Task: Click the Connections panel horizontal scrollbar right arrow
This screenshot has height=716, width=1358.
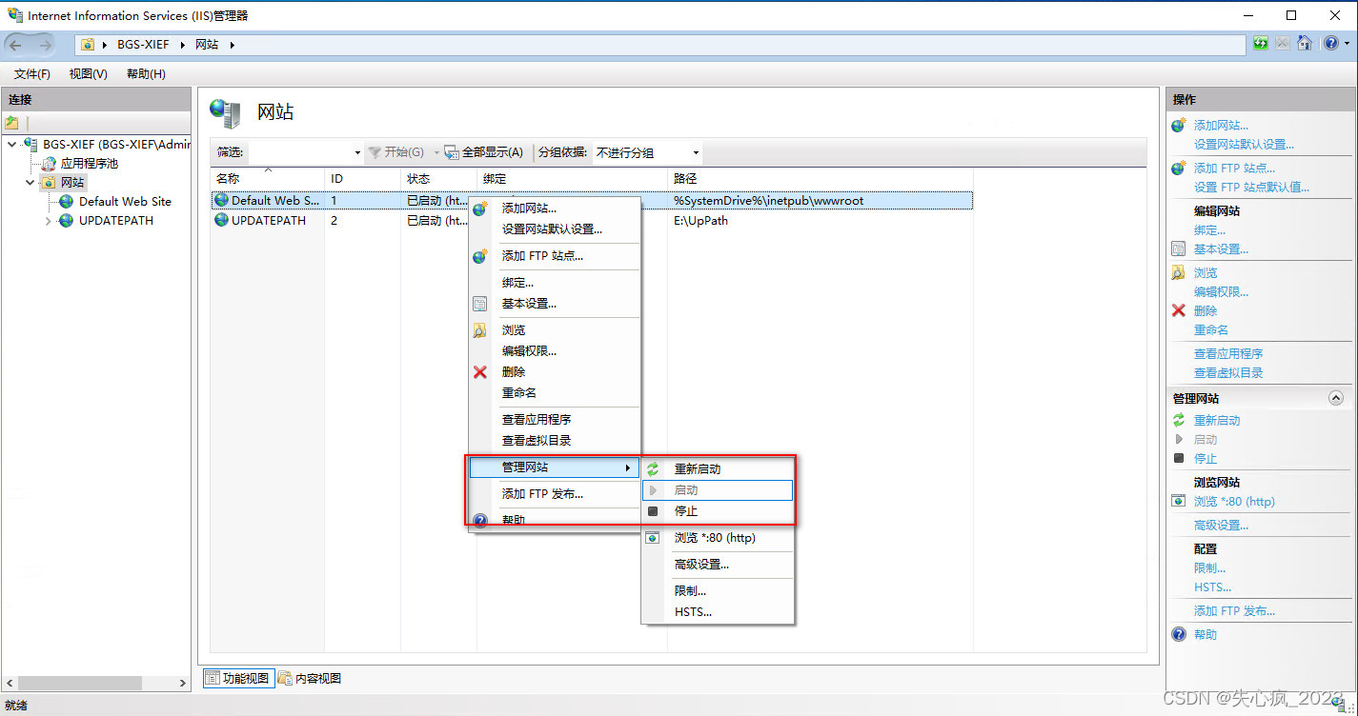Action: 184,683
